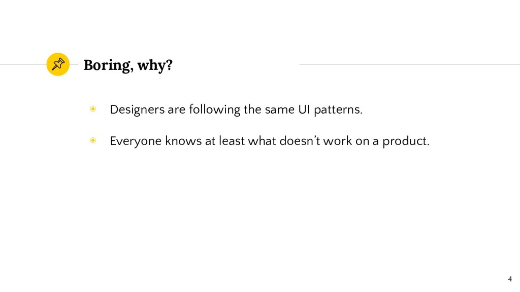Select the word 'Everyone' in second bullet
The image size is (520, 292).
136,141
